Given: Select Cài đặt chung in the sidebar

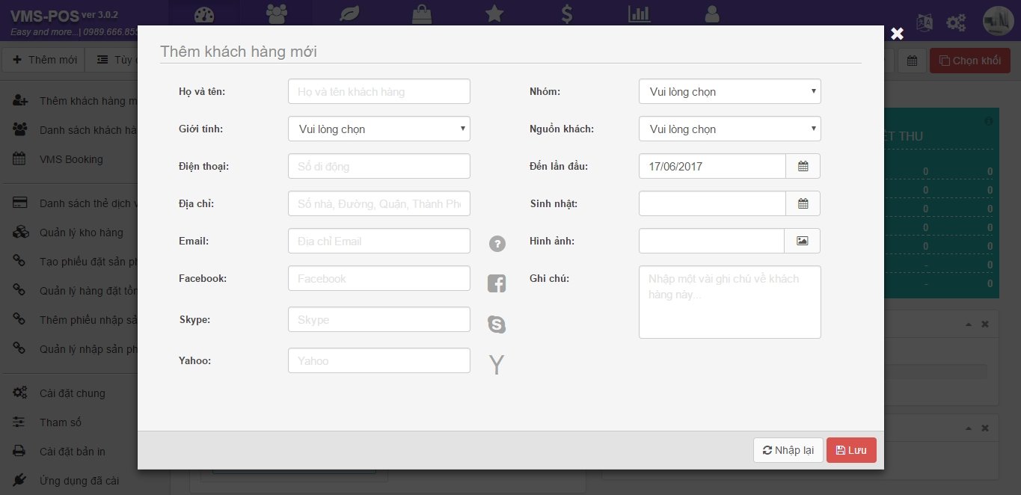Looking at the screenshot, I should pyautogui.click(x=72, y=393).
